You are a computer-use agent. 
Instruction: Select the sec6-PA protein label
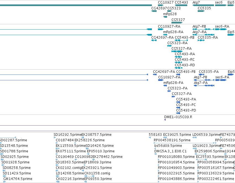point(222,77)
